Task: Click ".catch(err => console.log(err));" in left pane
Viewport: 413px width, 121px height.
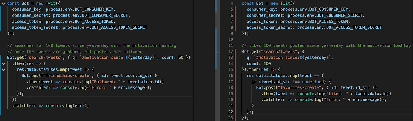Action: pos(50,106)
